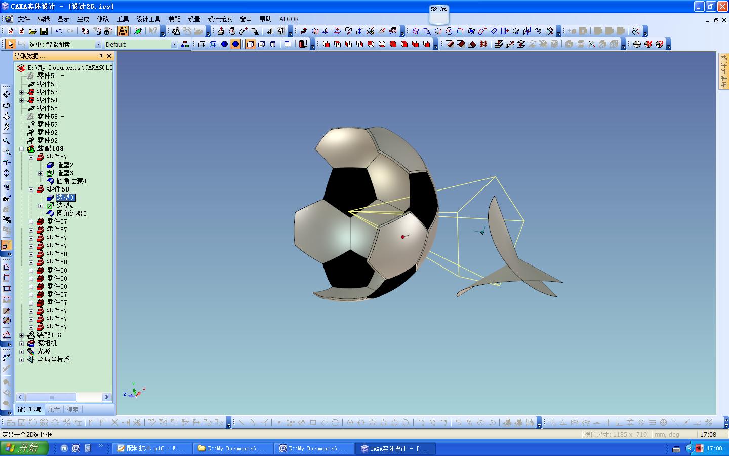Screen dimensions: 729x456
Task: Collapse the 装配108 assembly tree node
Action: 21,149
